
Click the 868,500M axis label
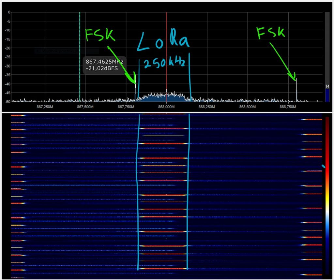pos(248,107)
